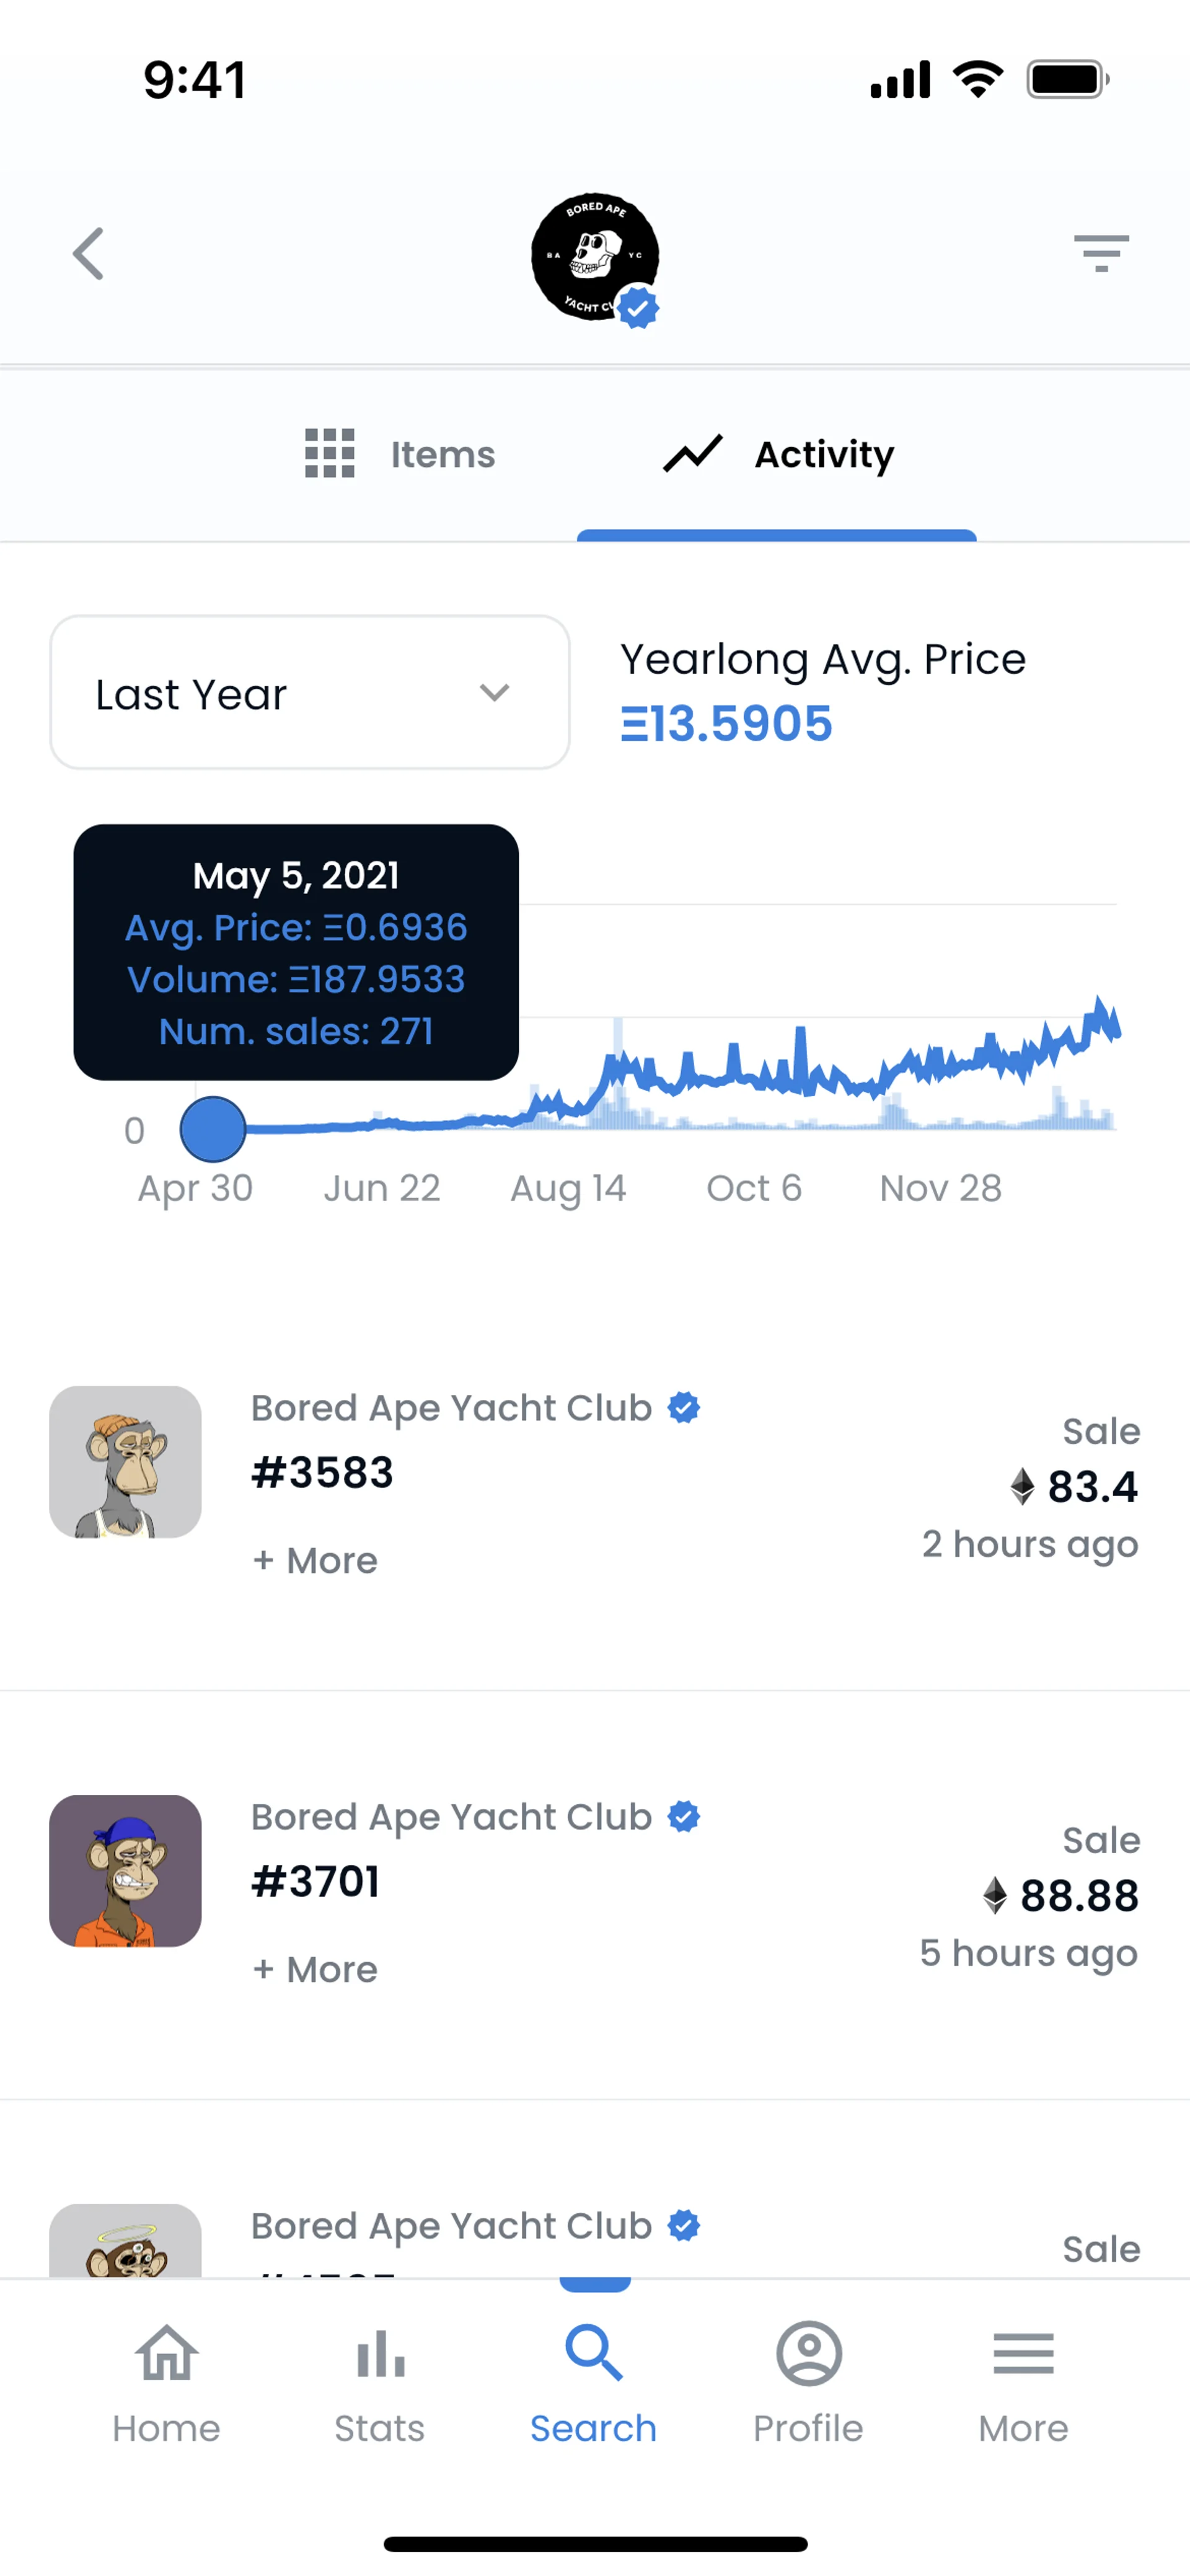Open the More hamburger menu icon
Image resolution: width=1190 pixels, height=2576 pixels.
1023,2354
